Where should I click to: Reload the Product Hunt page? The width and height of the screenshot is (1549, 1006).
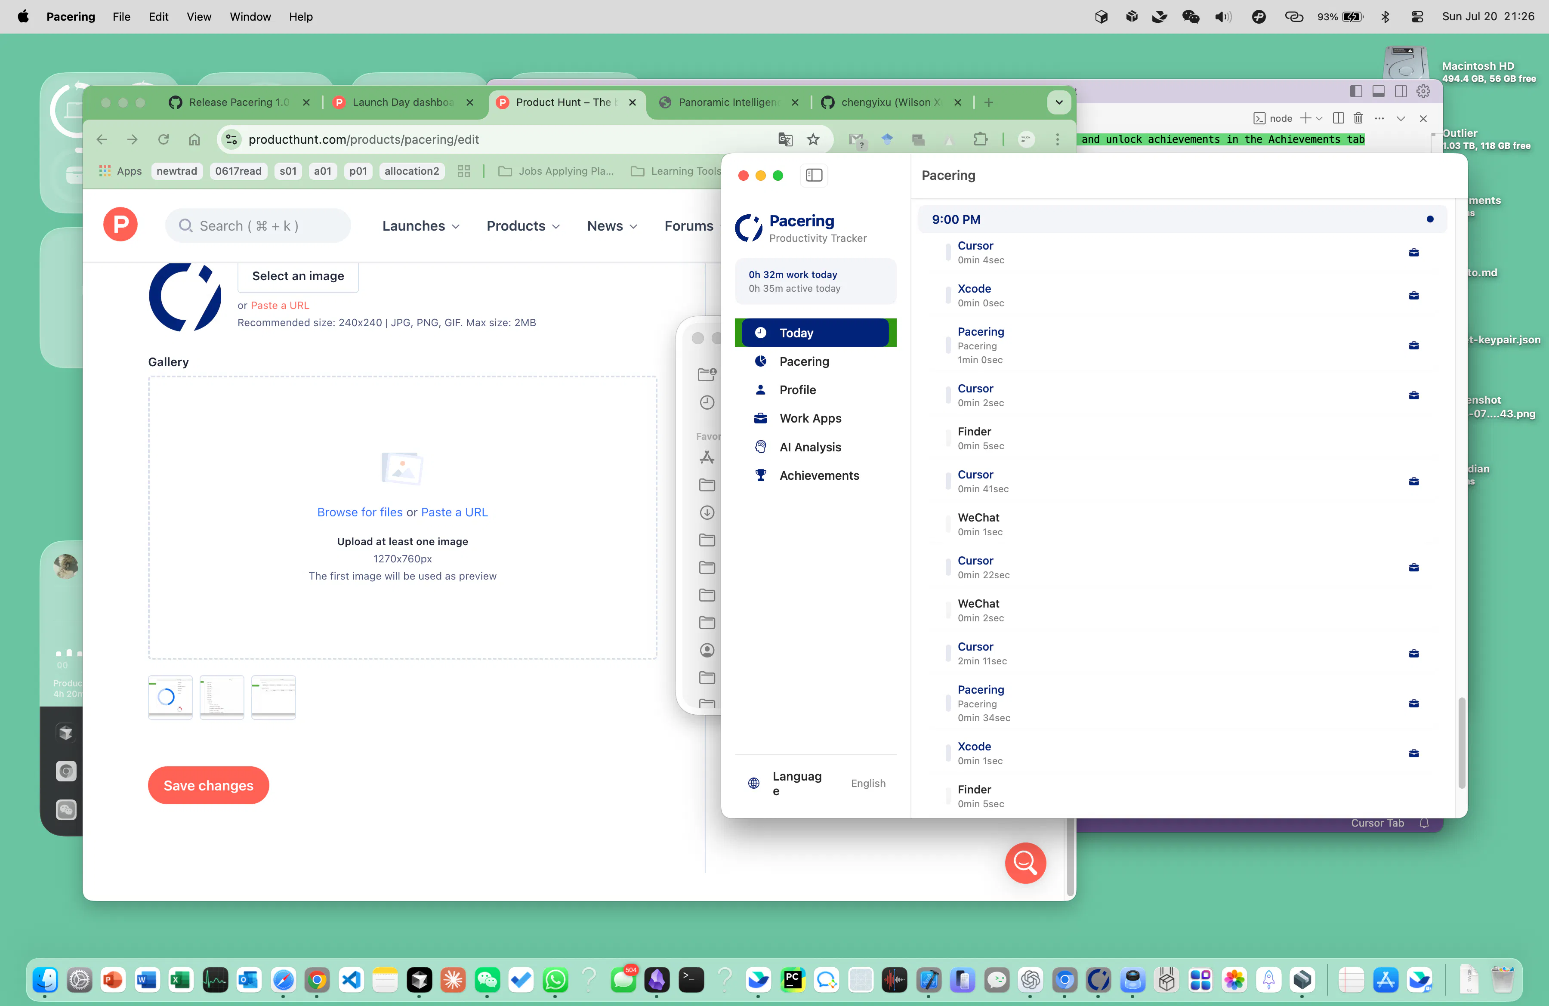tap(164, 139)
